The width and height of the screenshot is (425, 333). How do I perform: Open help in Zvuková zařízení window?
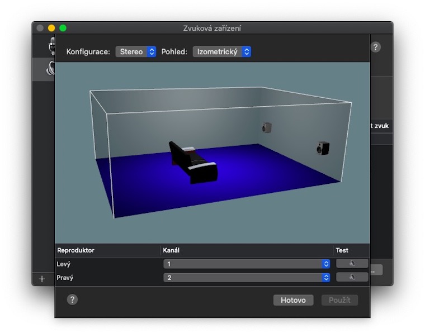(376, 47)
